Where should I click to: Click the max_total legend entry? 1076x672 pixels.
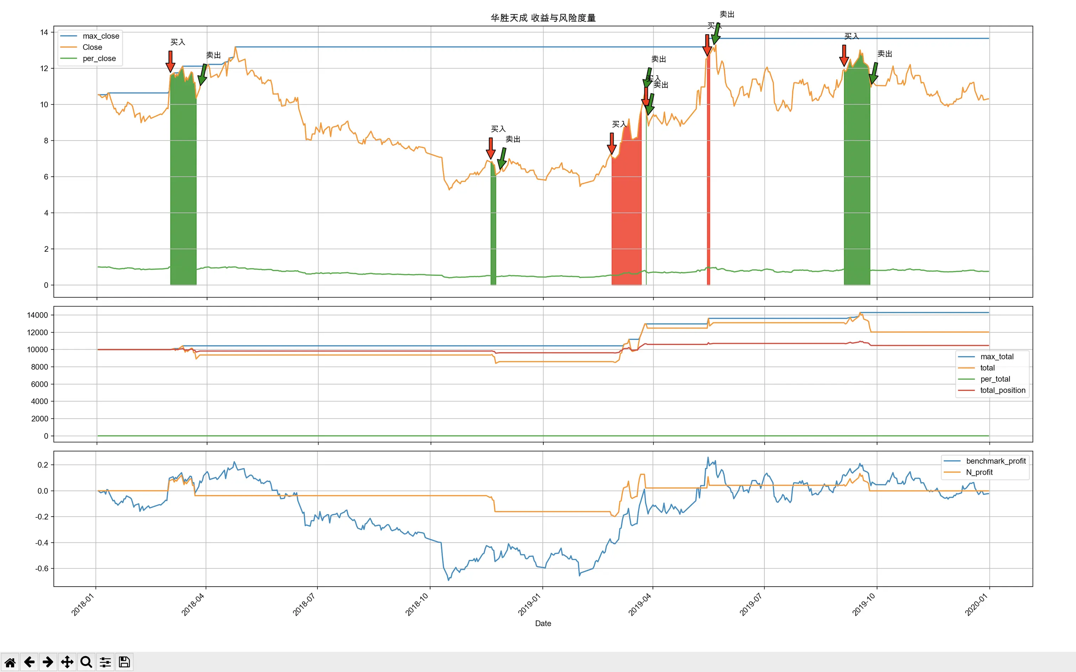click(x=996, y=356)
